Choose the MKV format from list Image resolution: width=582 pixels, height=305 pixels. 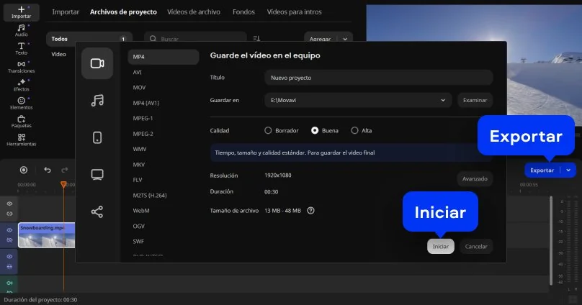(140, 164)
